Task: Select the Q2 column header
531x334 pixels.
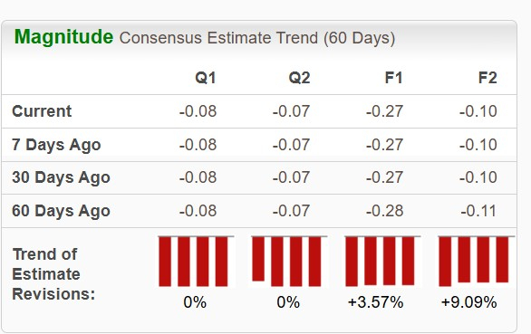Action: pyautogui.click(x=299, y=78)
